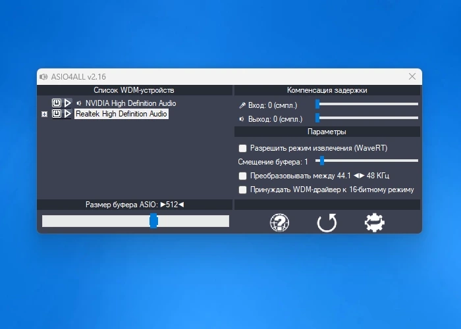Switch mode with the gear icon
The height and width of the screenshot is (329, 461).
(x=374, y=222)
